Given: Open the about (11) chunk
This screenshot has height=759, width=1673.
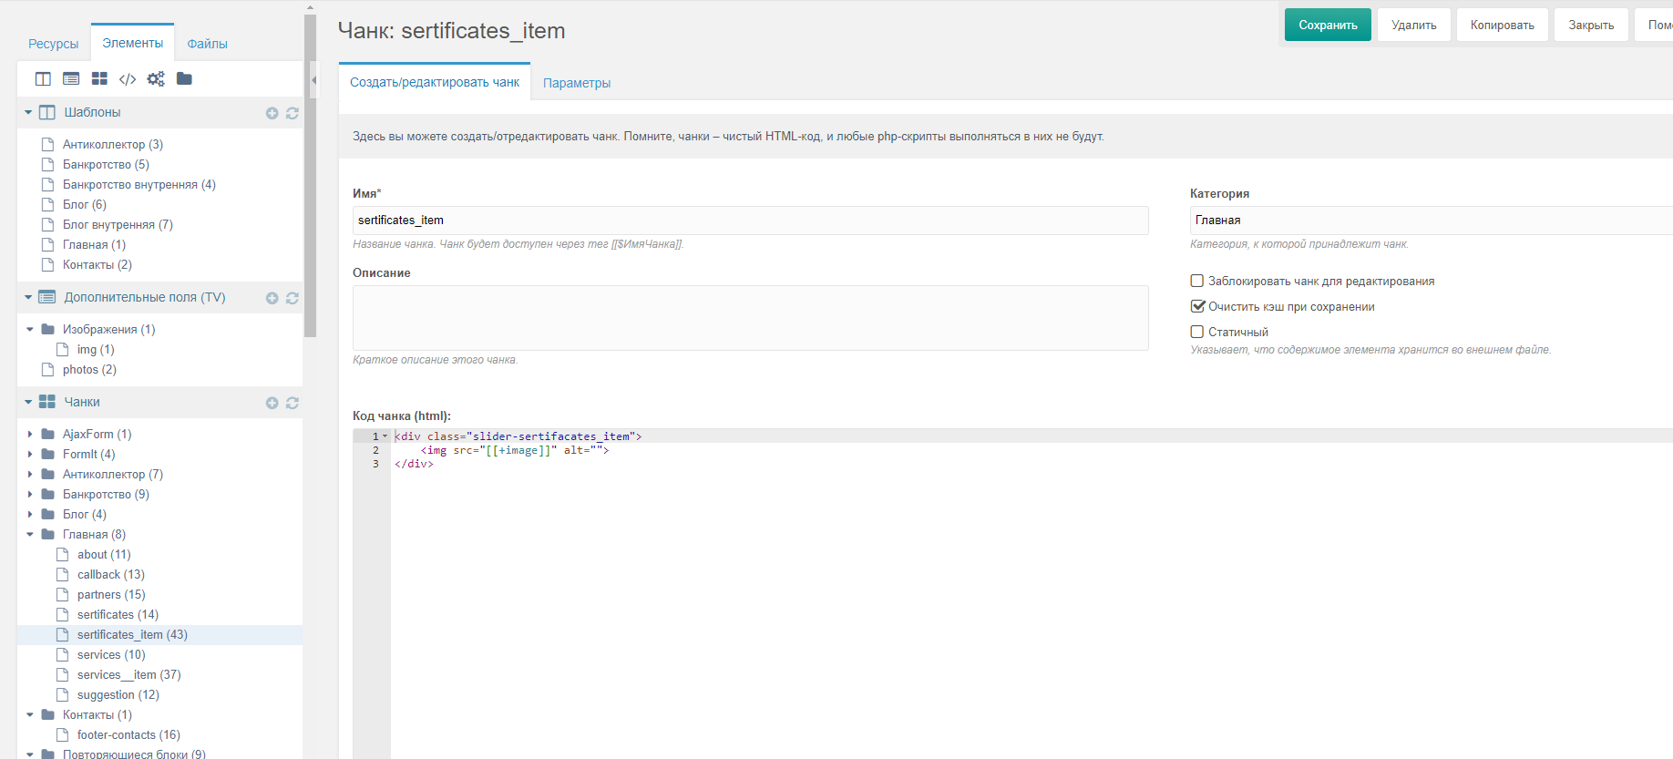Looking at the screenshot, I should pos(104,554).
